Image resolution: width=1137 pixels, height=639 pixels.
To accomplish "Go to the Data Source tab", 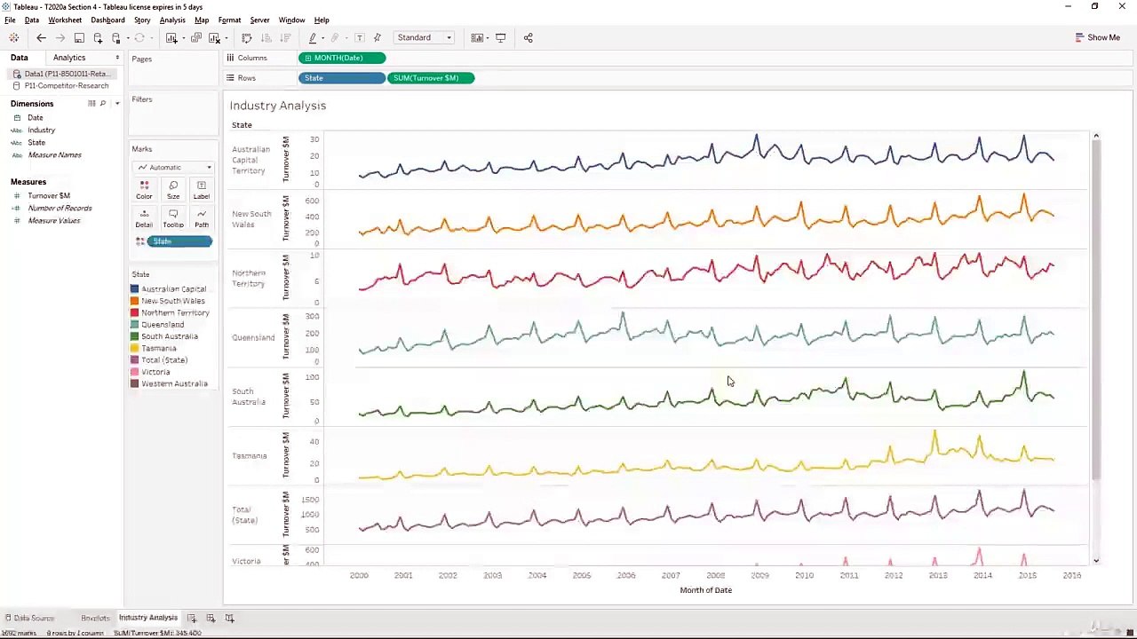I will (33, 618).
